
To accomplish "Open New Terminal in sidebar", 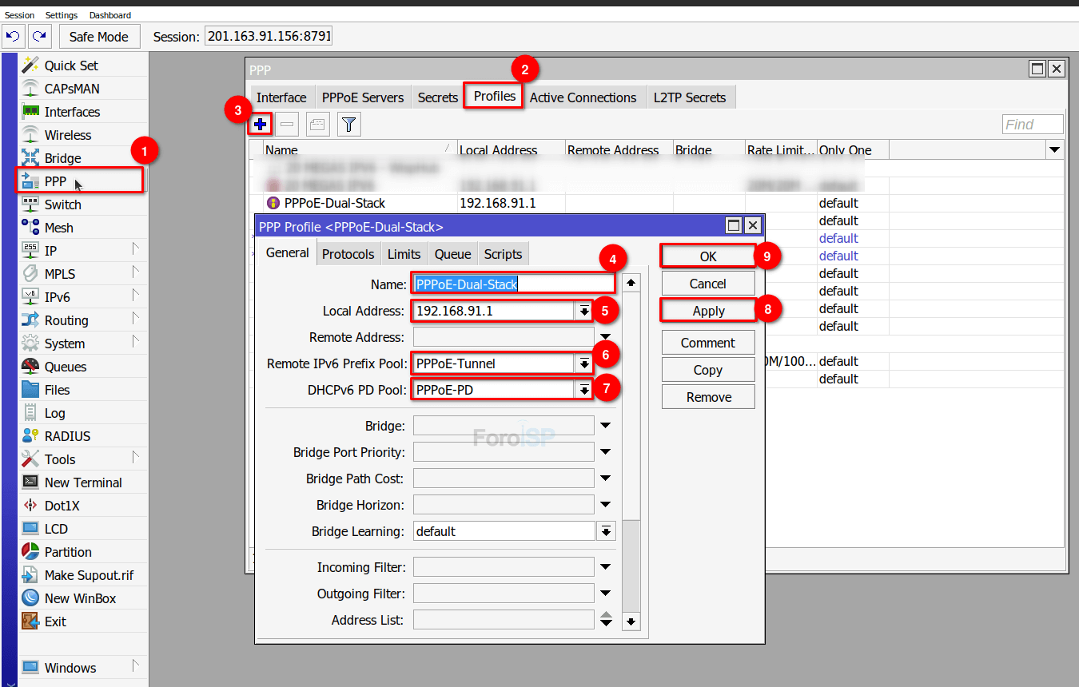I will 82,482.
